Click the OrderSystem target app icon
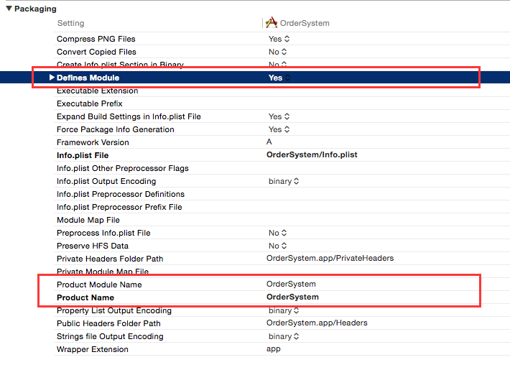510x370 pixels. (x=272, y=23)
